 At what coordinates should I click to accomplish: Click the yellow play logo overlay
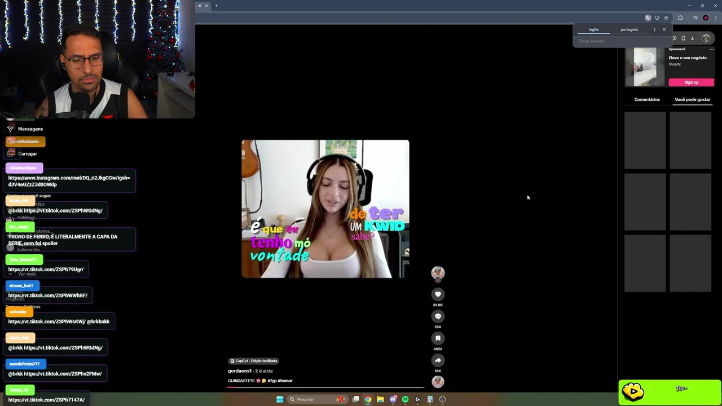tap(633, 391)
